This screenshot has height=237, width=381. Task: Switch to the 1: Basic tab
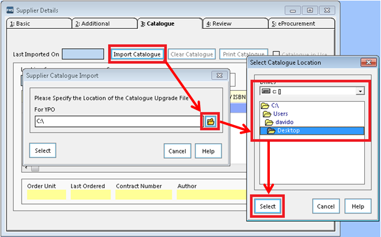(39, 23)
